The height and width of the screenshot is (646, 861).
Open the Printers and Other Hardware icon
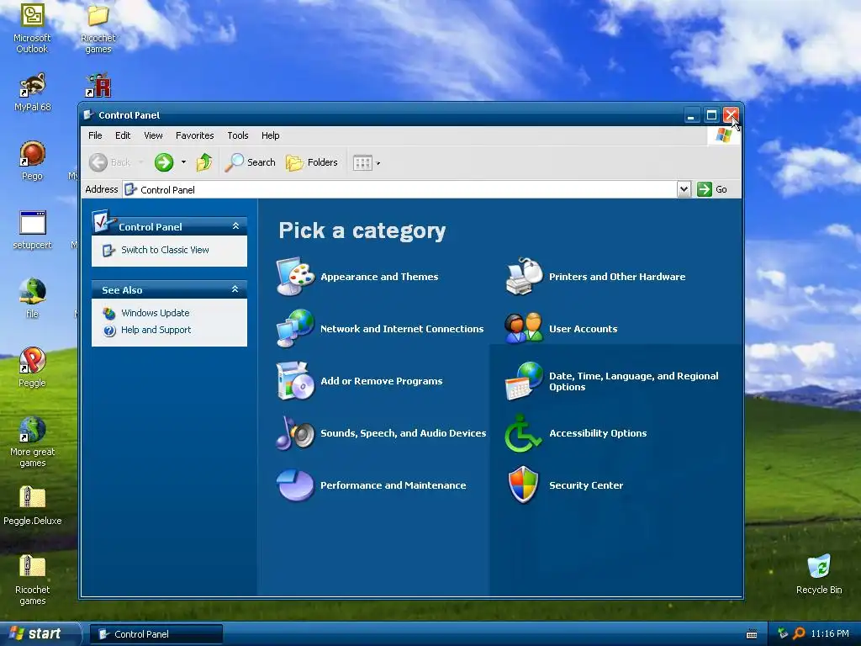point(524,276)
